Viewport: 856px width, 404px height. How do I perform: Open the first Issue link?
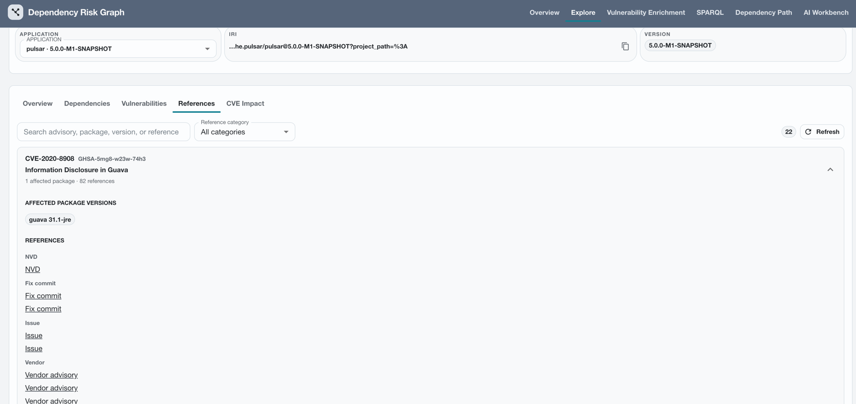34,335
